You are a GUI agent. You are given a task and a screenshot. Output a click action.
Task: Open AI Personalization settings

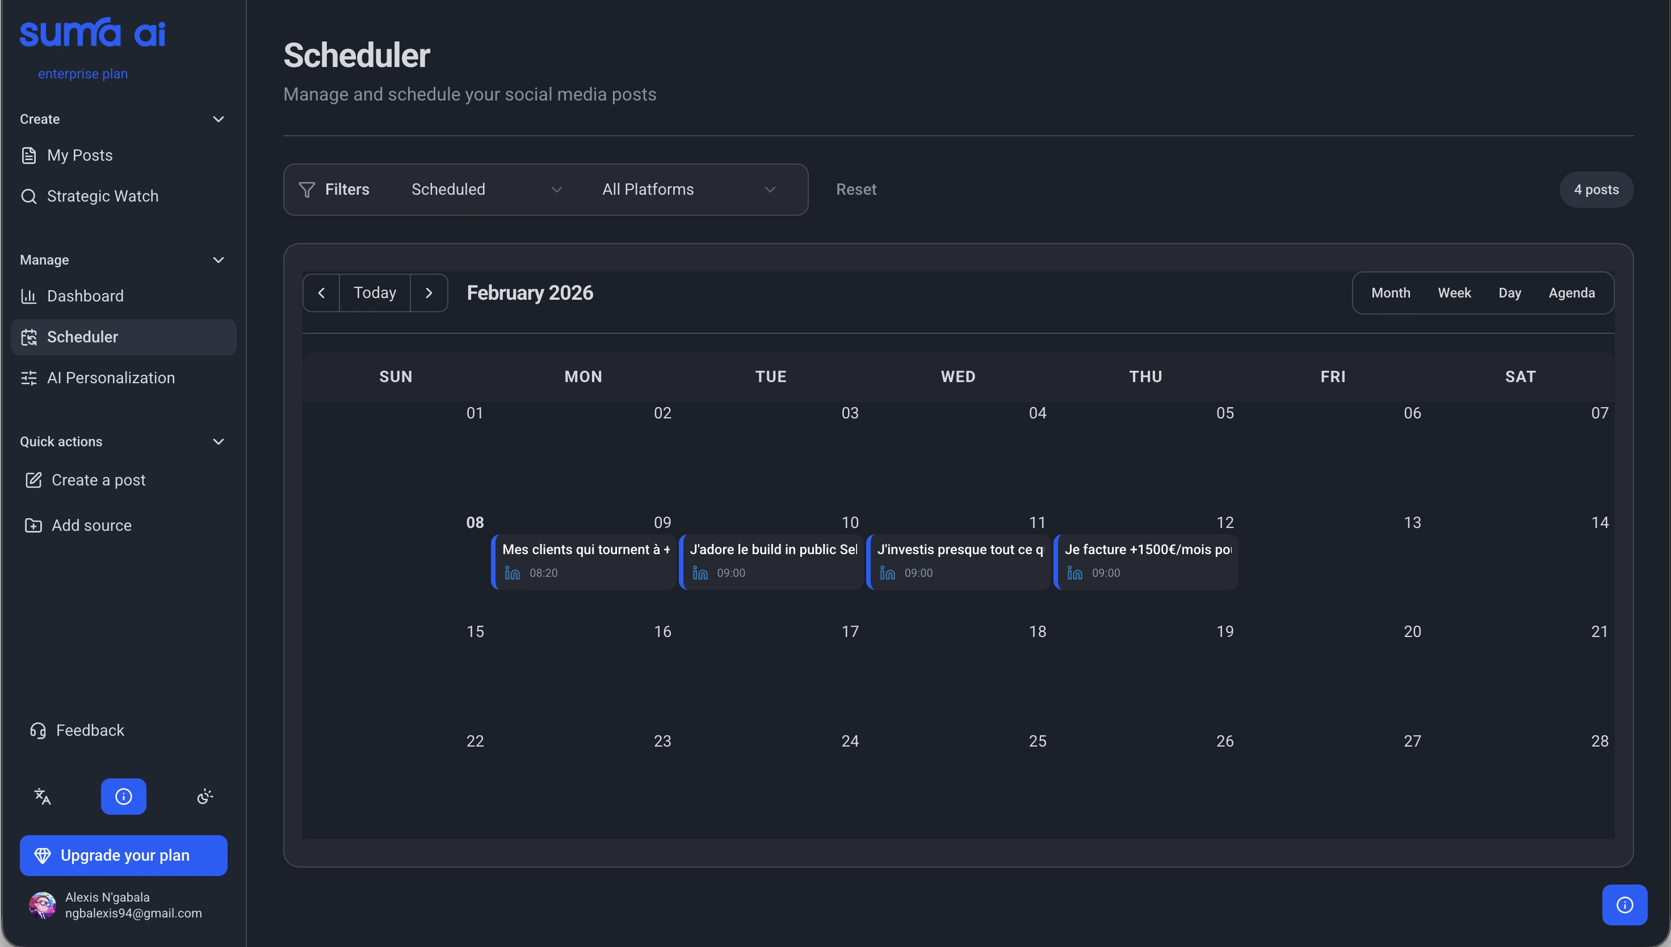(x=111, y=378)
